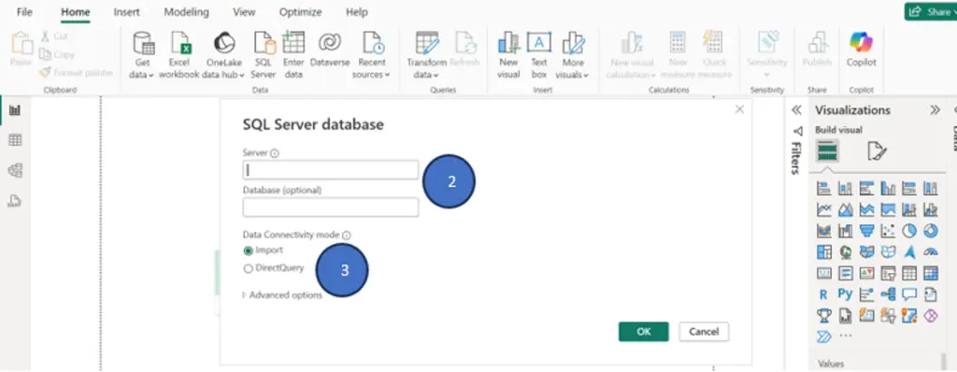Choose Python visual icon
This screenshot has height=372, width=957.
(845, 294)
